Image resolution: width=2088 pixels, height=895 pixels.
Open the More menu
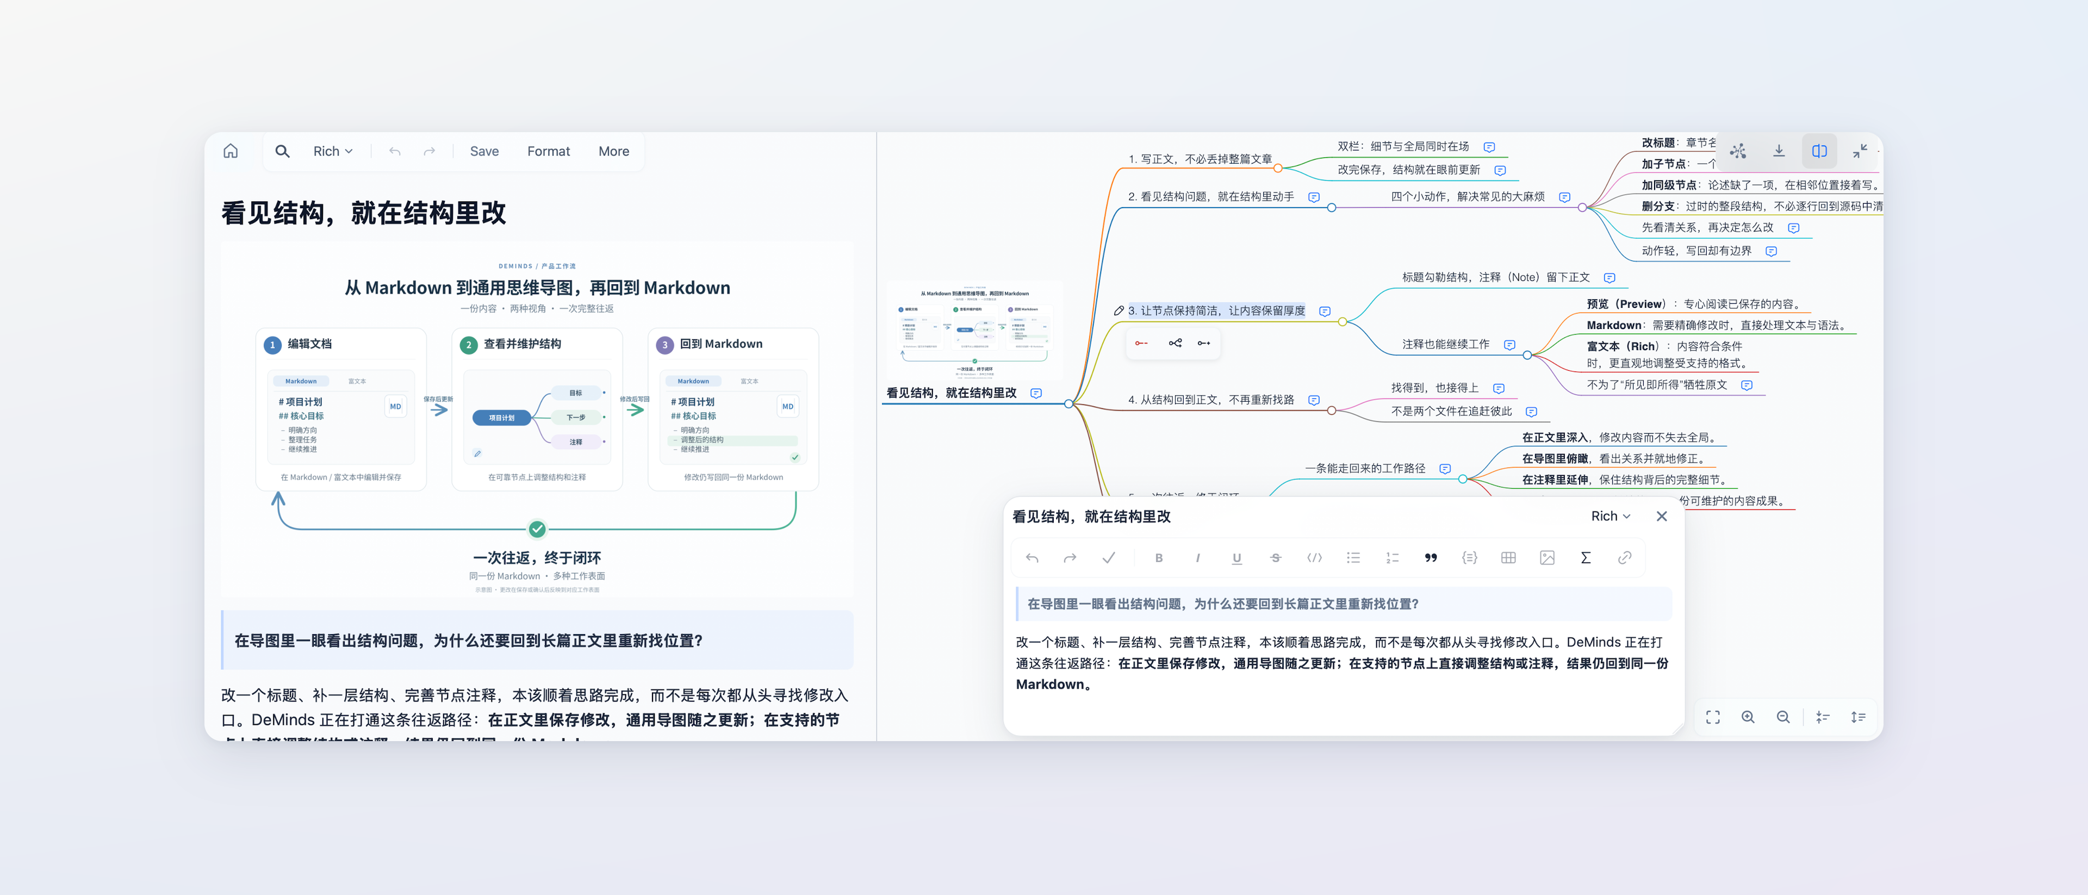613,151
